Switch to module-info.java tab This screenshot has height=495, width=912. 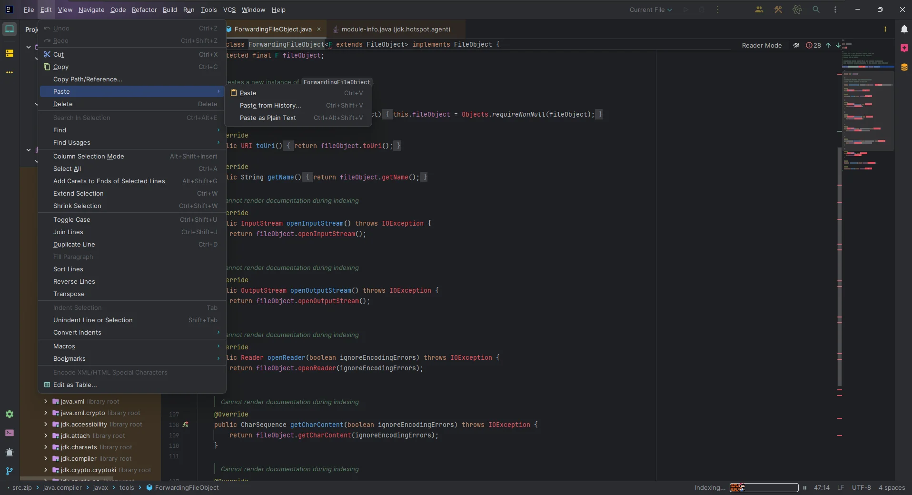pos(395,29)
